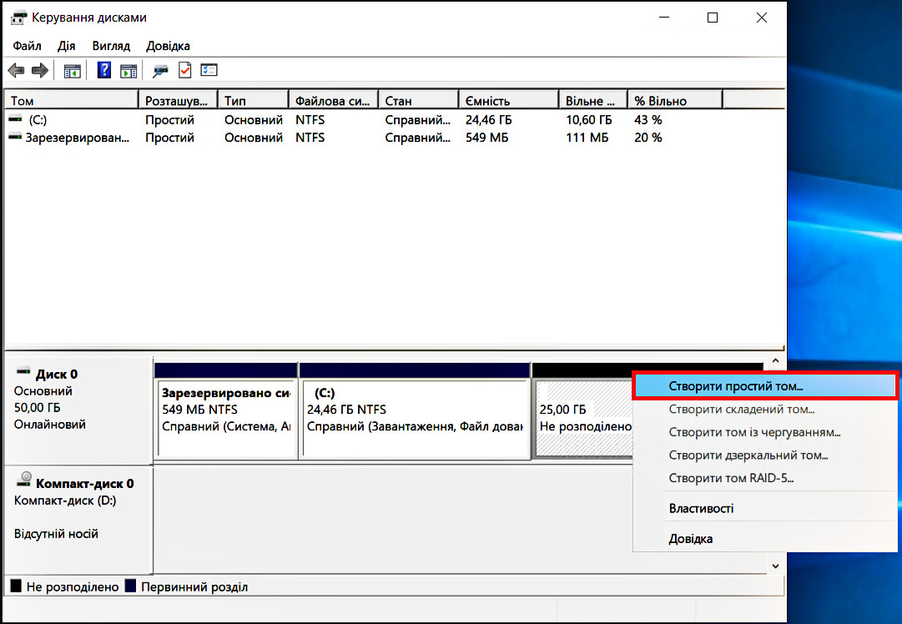Choose Створити дзеркальний том entry
902x624 pixels.
pyautogui.click(x=764, y=455)
